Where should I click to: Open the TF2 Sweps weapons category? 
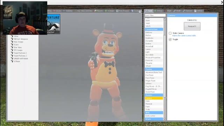pos(18,50)
